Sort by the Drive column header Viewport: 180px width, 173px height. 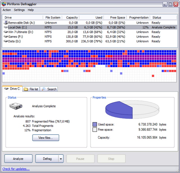click(x=22, y=18)
